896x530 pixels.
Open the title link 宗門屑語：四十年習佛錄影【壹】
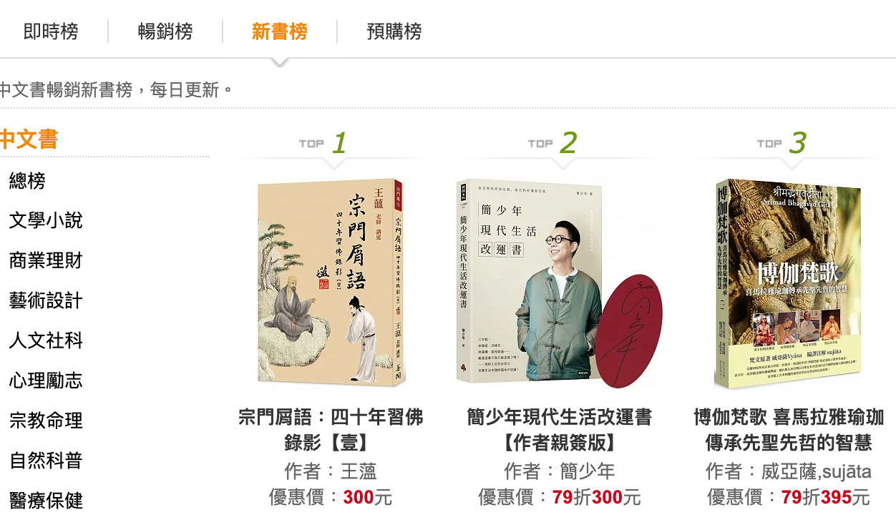point(331,430)
